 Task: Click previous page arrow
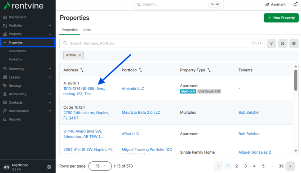[x=218, y=166]
